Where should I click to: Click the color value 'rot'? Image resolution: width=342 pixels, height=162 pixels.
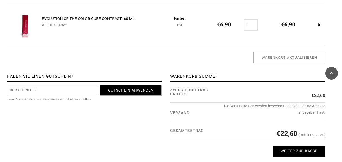(x=180, y=25)
